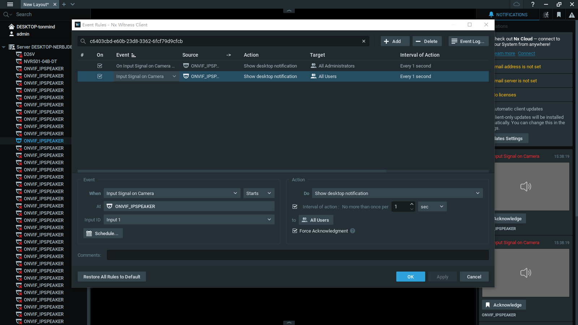Open the Event Log
This screenshot has height=325, width=578.
[x=469, y=41]
